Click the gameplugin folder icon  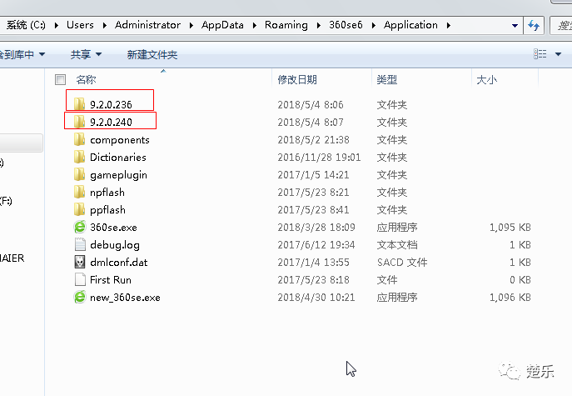coord(79,174)
